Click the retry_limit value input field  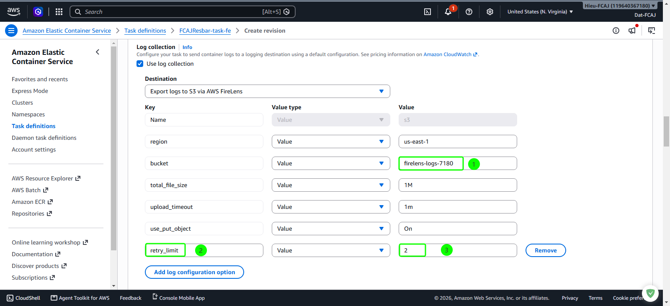tap(458, 250)
